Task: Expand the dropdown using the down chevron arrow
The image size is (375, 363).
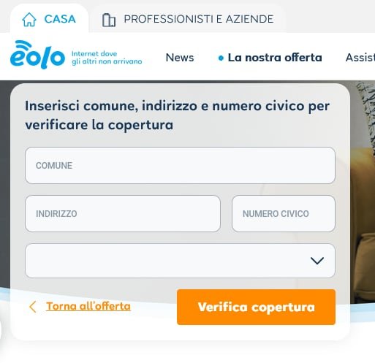Action: click(x=317, y=261)
